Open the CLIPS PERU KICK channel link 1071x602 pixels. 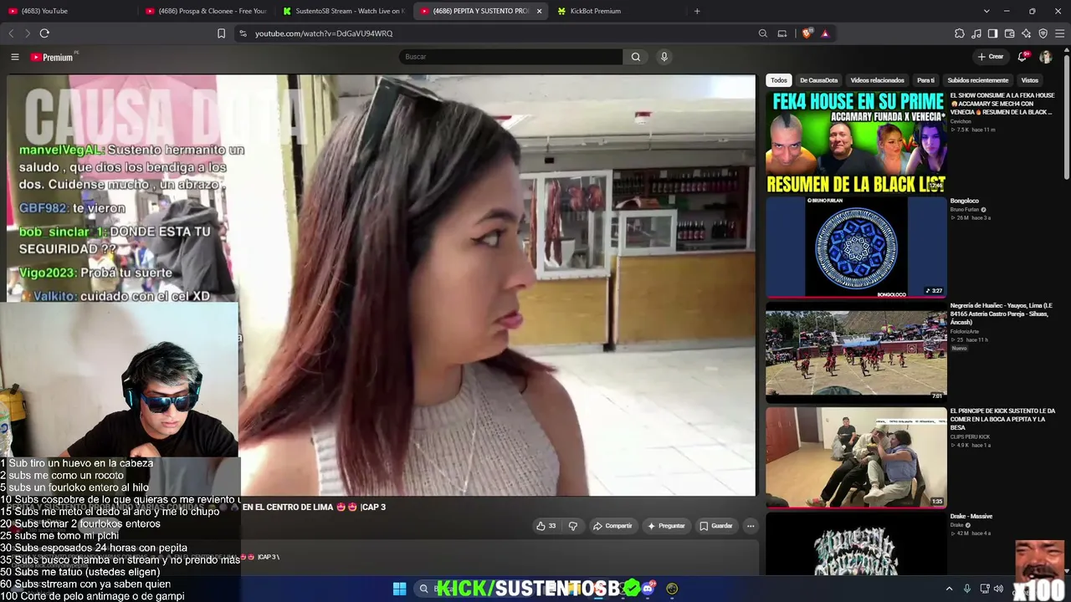tap(970, 436)
